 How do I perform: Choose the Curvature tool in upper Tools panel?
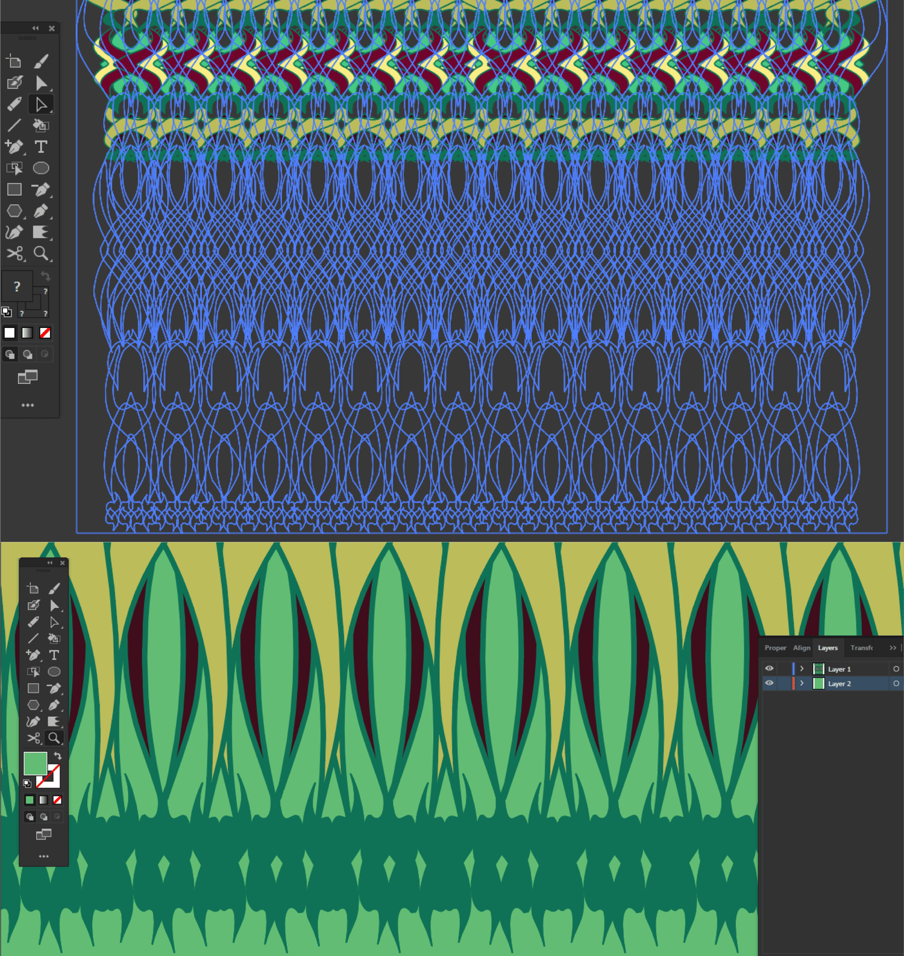[14, 232]
